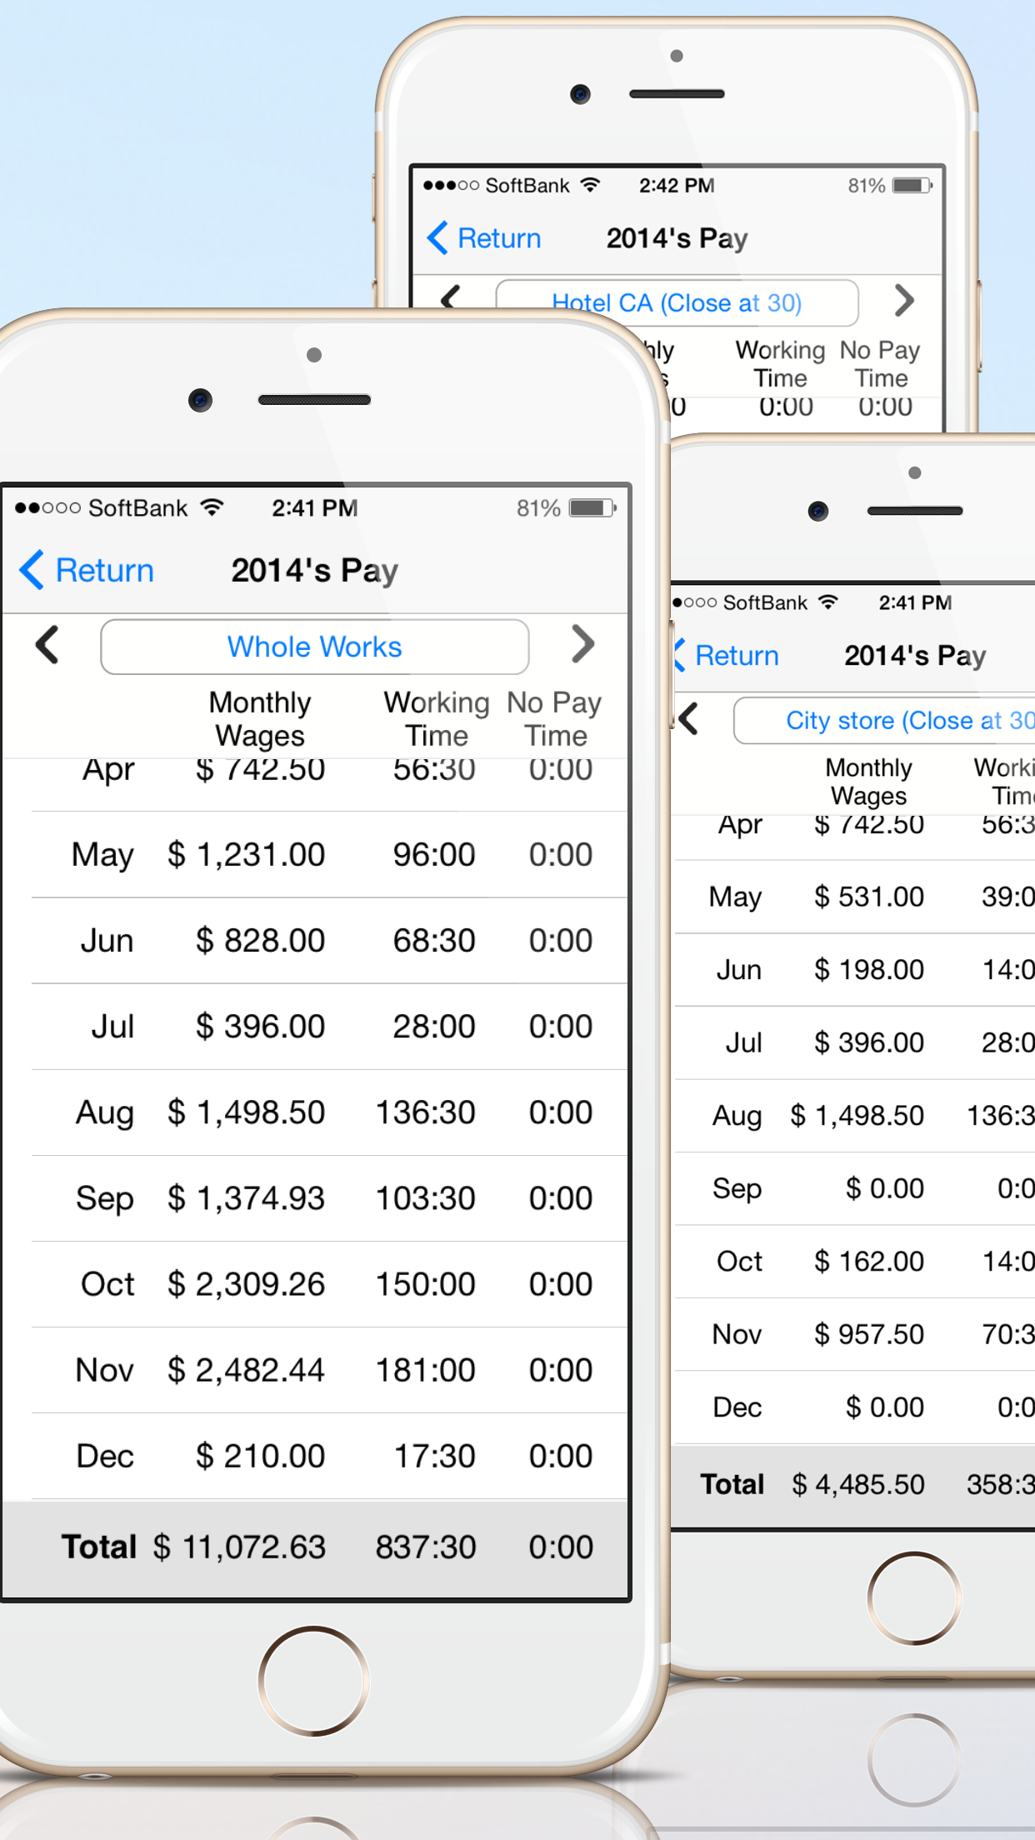Go to next workplace on front phone
Viewport: 1035px width, 1840px height.
582,645
